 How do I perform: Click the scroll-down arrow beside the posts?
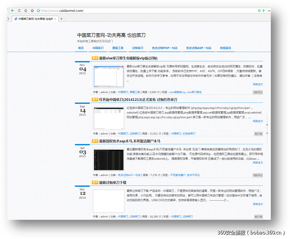267,133
